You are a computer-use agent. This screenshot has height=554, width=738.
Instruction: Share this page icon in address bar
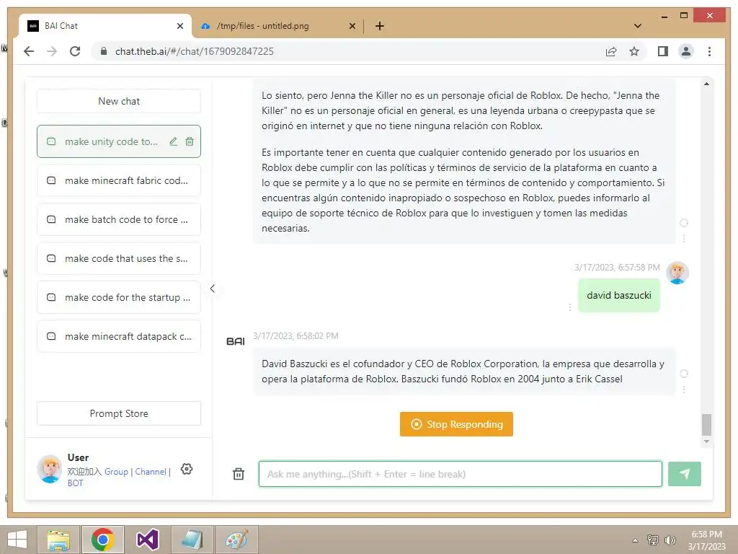point(611,51)
